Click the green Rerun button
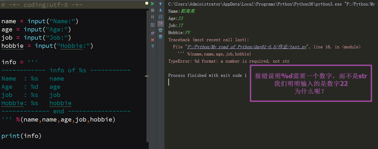 coord(153,4)
